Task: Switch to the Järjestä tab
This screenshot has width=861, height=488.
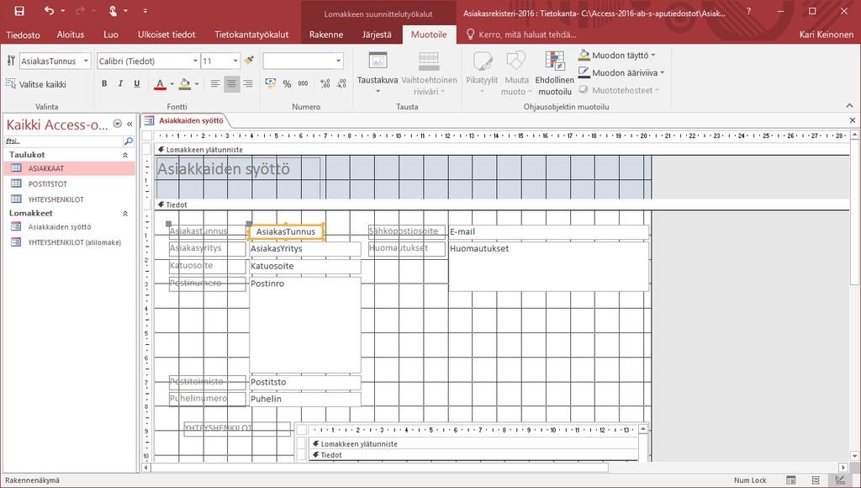Action: (377, 34)
